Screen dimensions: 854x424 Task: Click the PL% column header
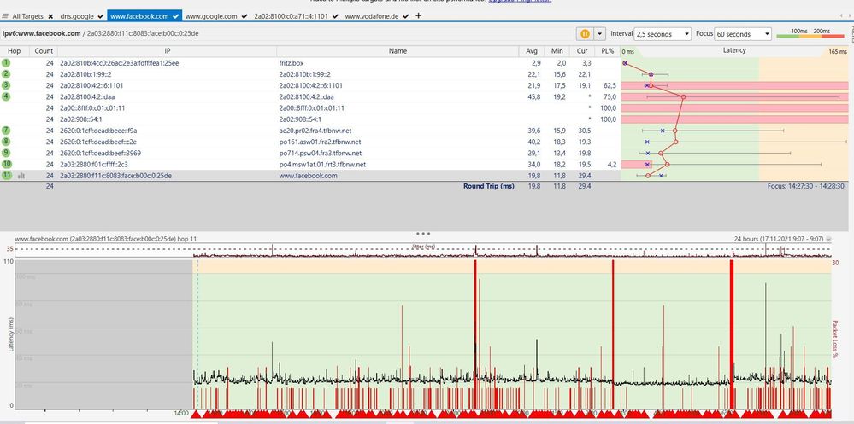(x=607, y=51)
